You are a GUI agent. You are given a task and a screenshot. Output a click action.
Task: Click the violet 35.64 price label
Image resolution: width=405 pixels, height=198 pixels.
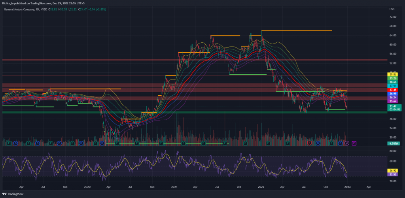tap(393, 101)
